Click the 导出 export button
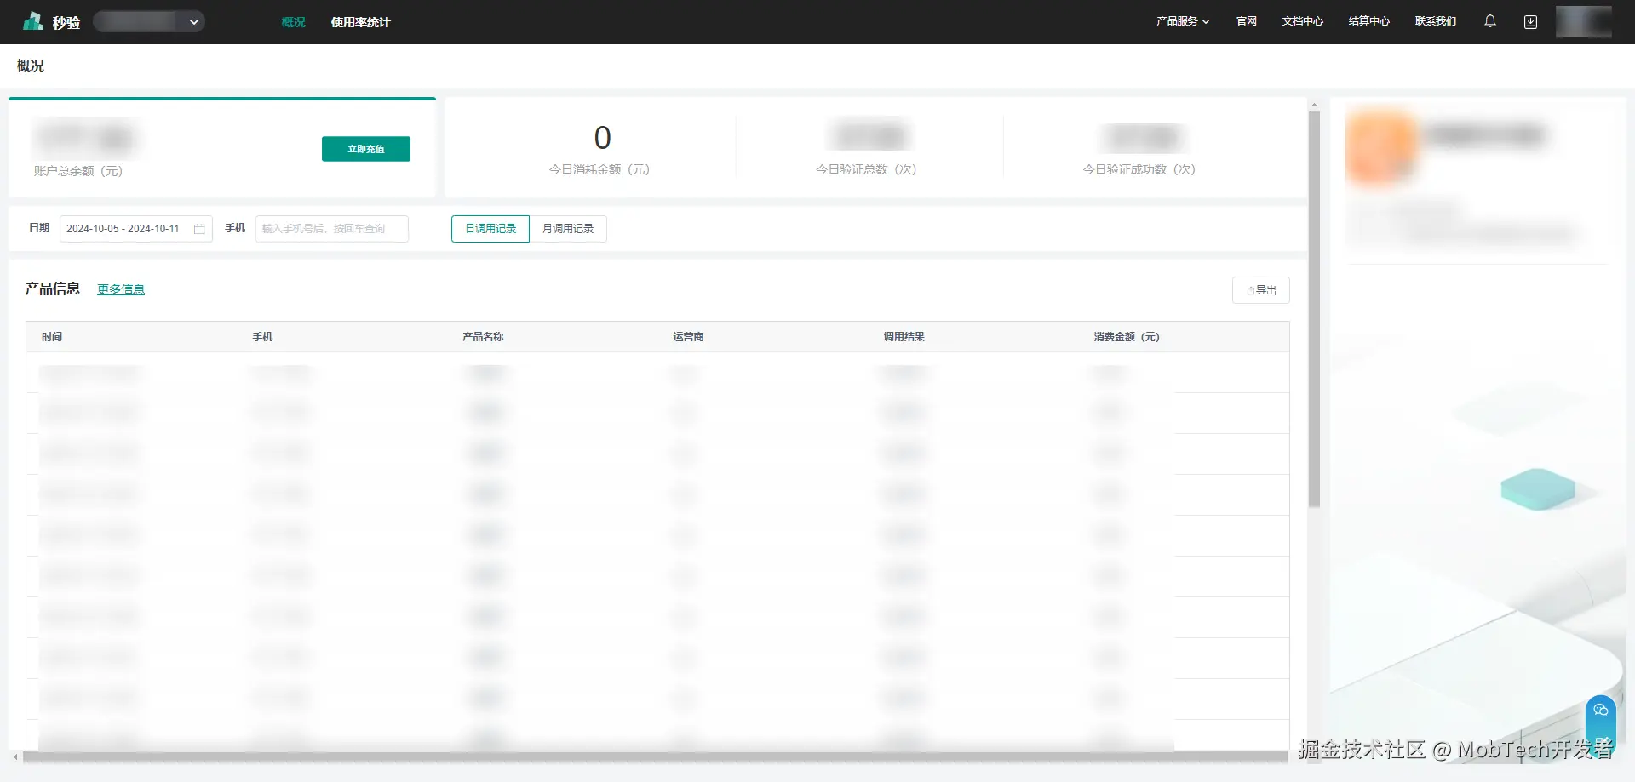1635x782 pixels. (x=1261, y=290)
